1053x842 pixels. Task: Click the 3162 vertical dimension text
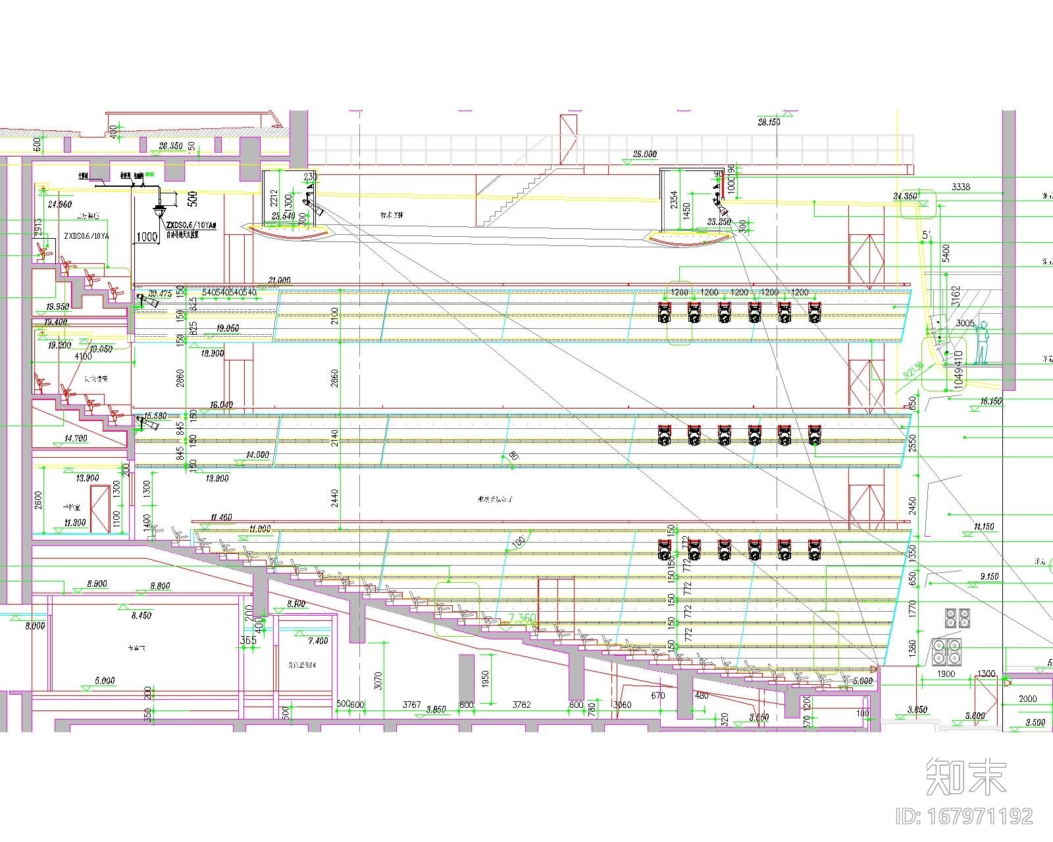(x=956, y=297)
